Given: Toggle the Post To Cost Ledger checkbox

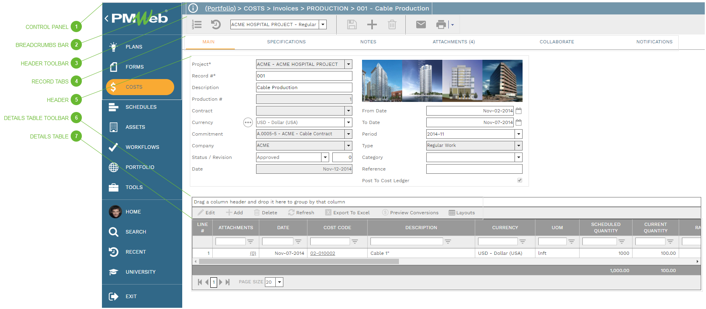Looking at the screenshot, I should (x=519, y=181).
